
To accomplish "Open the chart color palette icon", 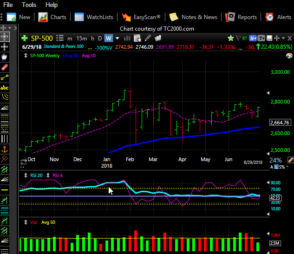I will 289,56.
